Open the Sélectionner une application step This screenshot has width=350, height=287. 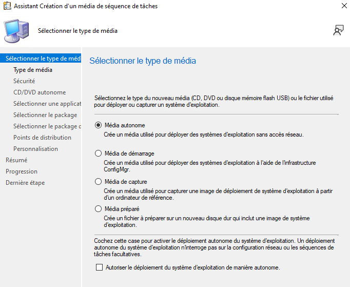tap(47, 104)
